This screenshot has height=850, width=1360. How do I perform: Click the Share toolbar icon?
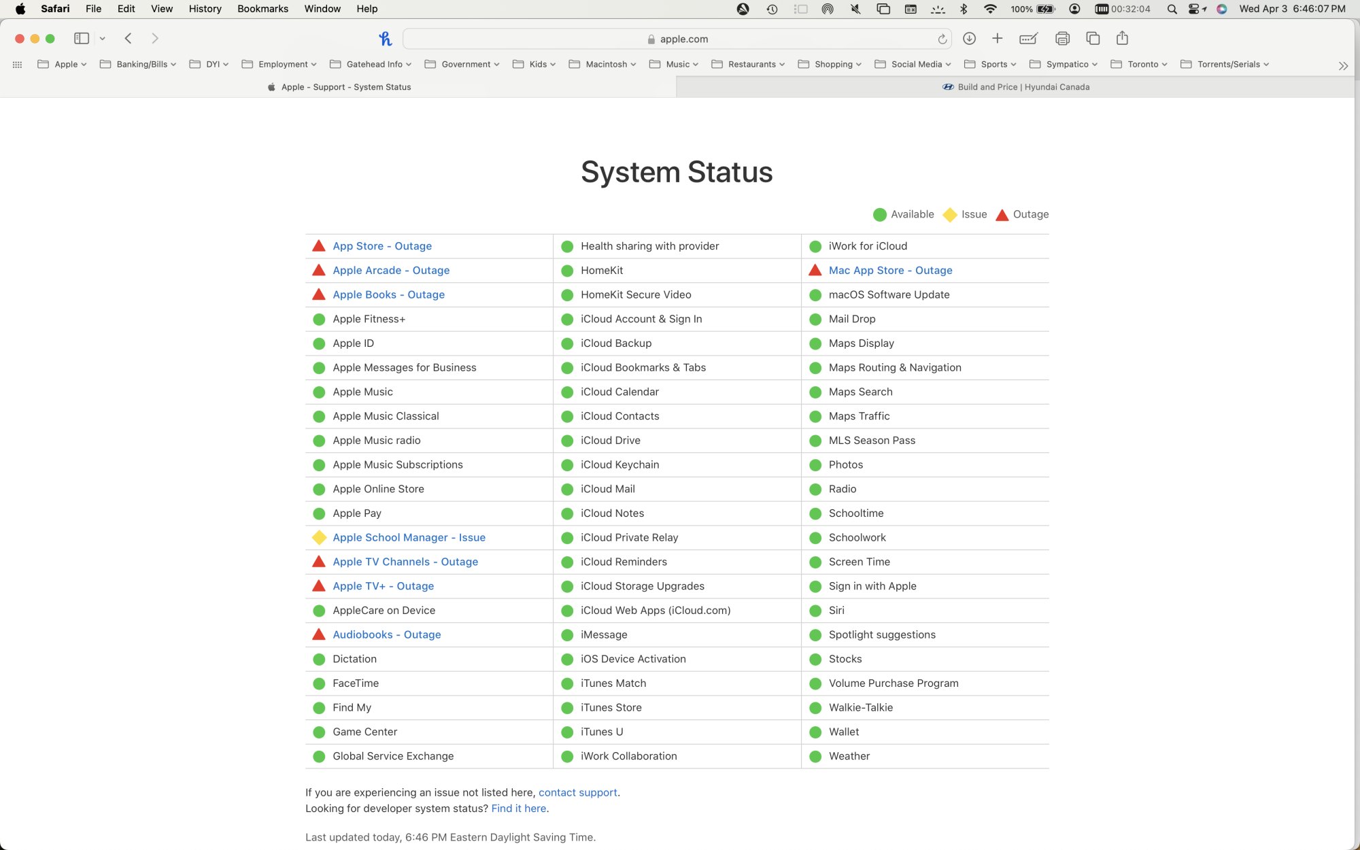tap(1122, 39)
